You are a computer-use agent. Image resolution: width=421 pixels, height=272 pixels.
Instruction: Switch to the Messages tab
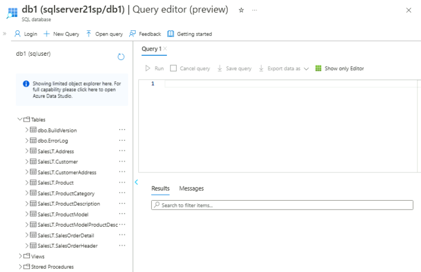tap(191, 188)
